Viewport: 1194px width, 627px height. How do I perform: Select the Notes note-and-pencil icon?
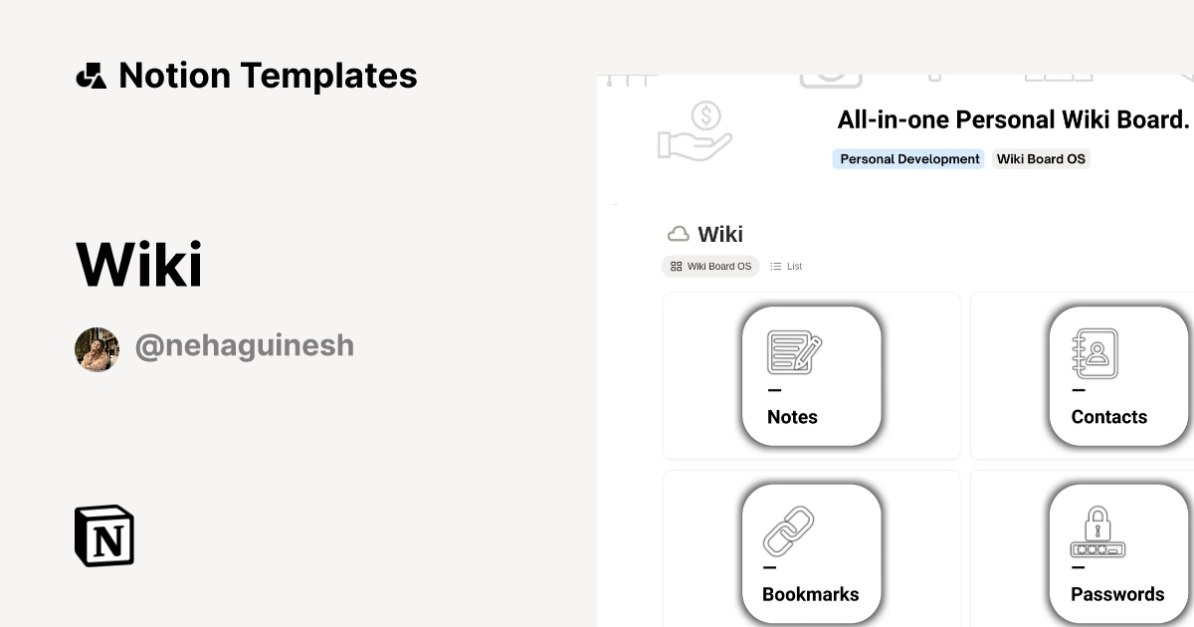(792, 351)
